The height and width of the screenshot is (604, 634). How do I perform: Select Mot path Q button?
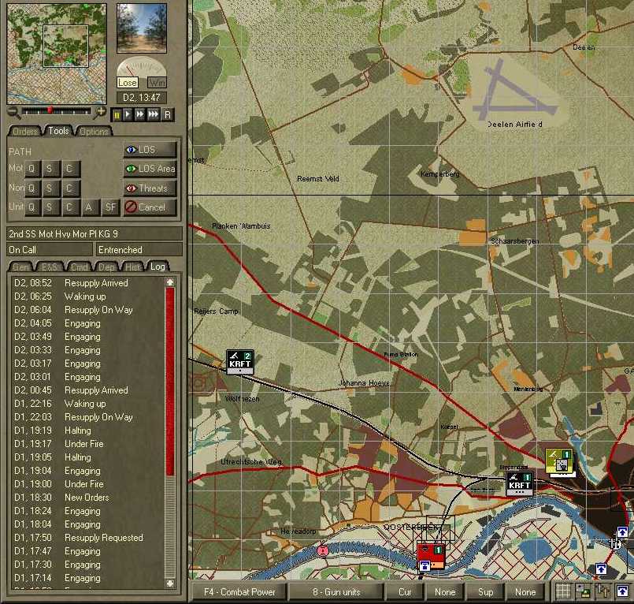tap(32, 169)
